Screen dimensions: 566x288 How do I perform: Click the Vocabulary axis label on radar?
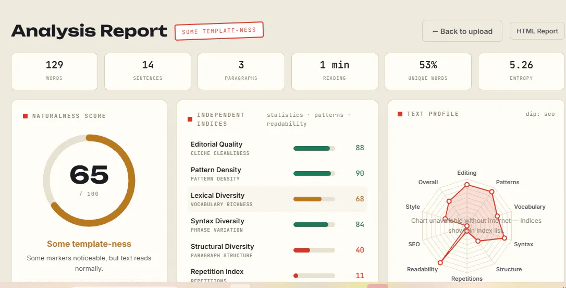point(530,207)
